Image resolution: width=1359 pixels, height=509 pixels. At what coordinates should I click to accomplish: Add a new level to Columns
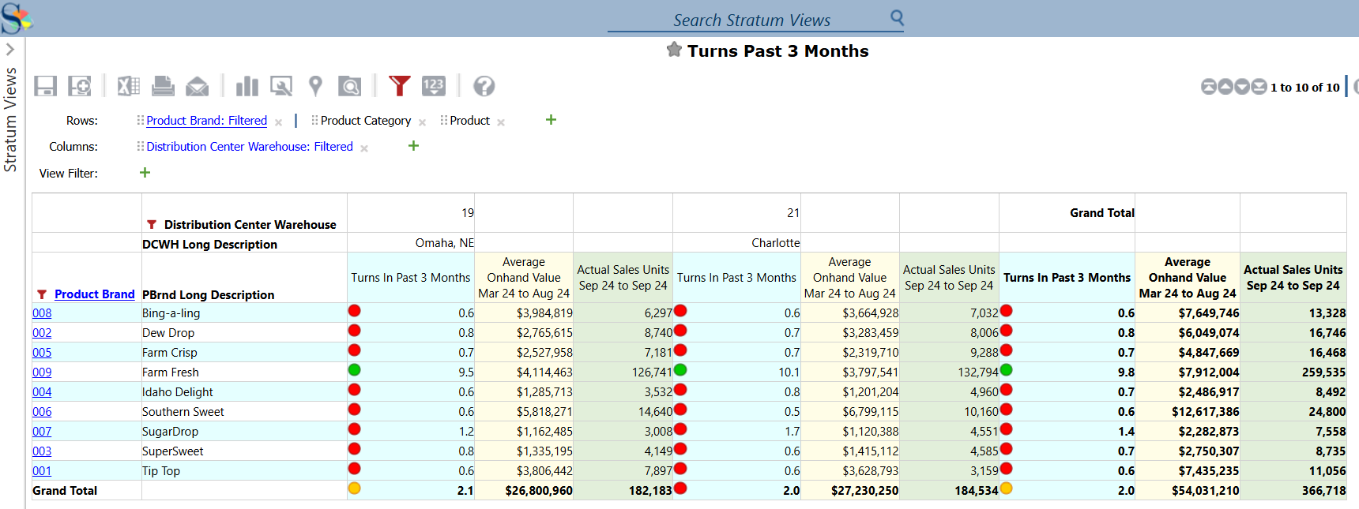413,146
